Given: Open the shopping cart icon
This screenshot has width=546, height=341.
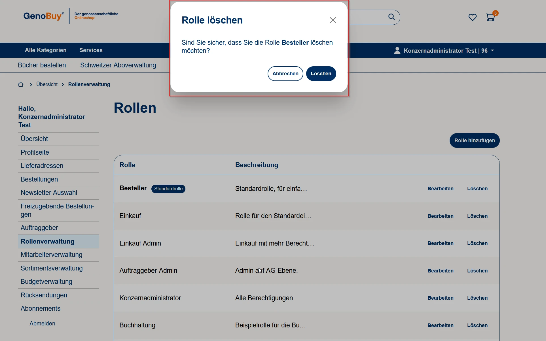Looking at the screenshot, I should [x=490, y=17].
